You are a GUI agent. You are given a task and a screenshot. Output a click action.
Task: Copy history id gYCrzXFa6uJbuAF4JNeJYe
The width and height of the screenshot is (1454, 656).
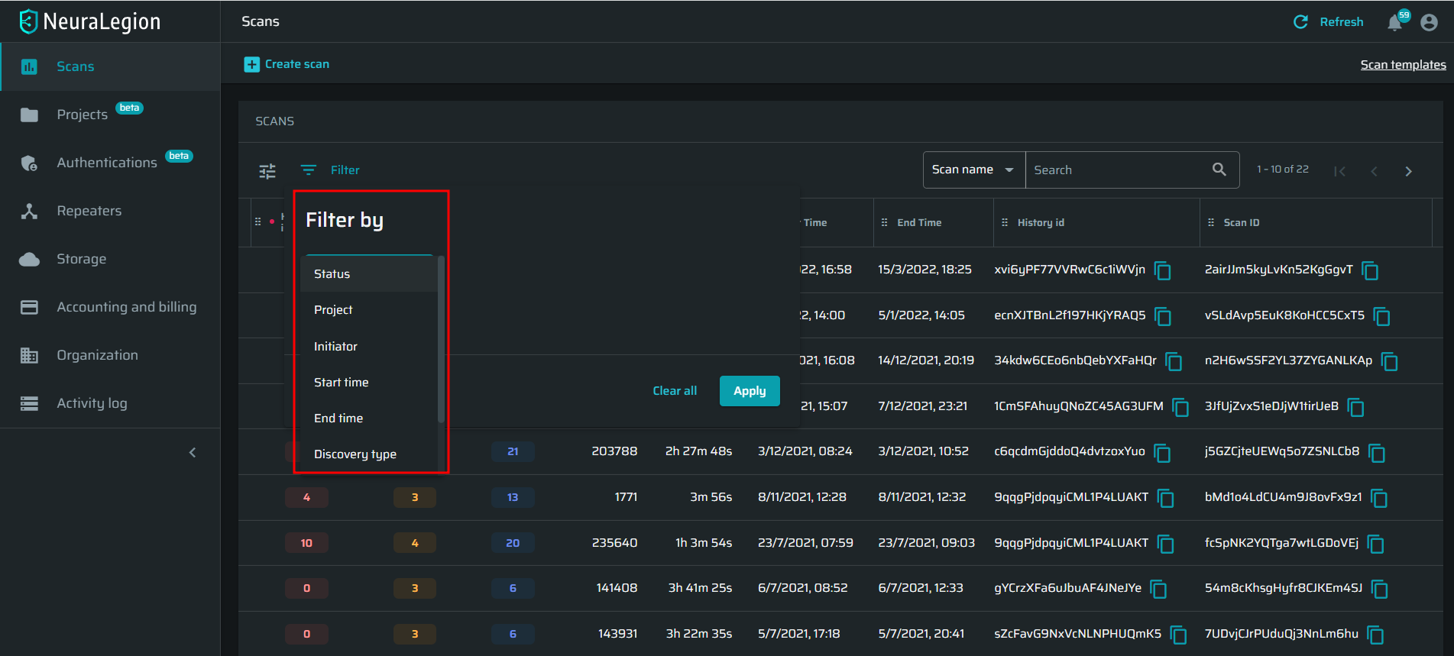[x=1159, y=589]
